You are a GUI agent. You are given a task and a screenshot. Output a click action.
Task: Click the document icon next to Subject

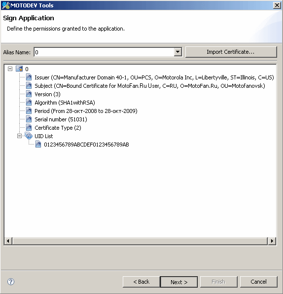29,85
